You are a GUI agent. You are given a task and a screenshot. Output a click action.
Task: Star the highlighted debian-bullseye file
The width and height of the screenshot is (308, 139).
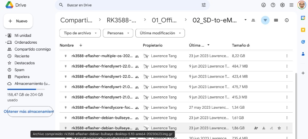279,128
